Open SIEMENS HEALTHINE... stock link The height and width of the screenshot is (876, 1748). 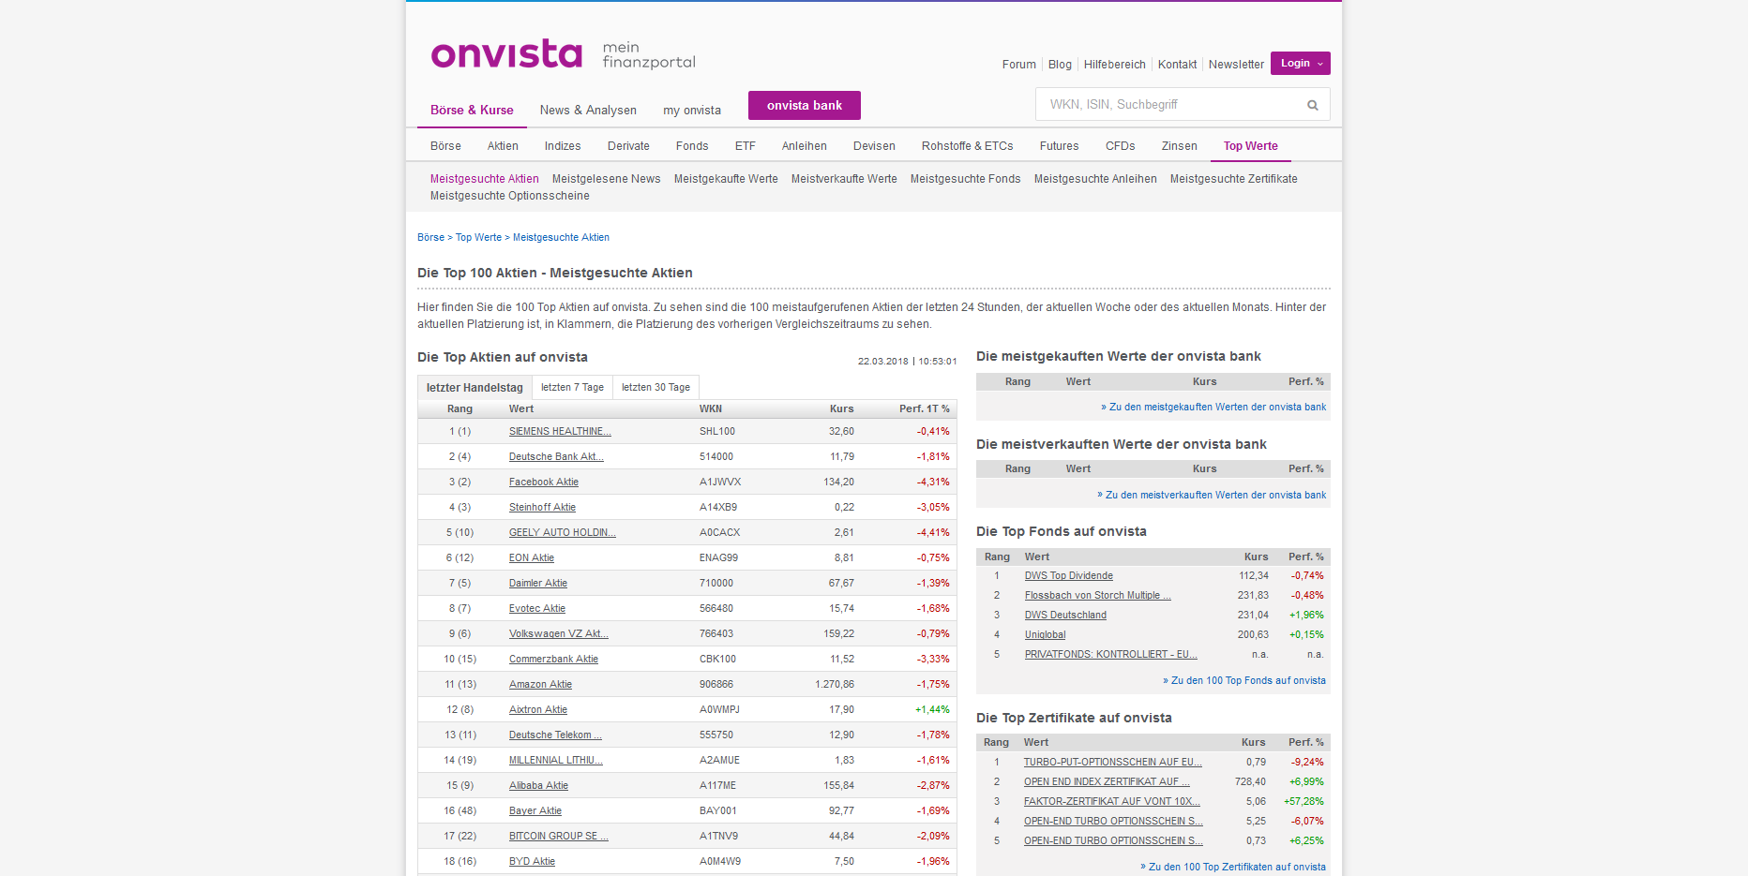560,432
